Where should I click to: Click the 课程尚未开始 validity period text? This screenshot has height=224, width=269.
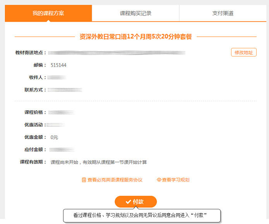point(99,162)
